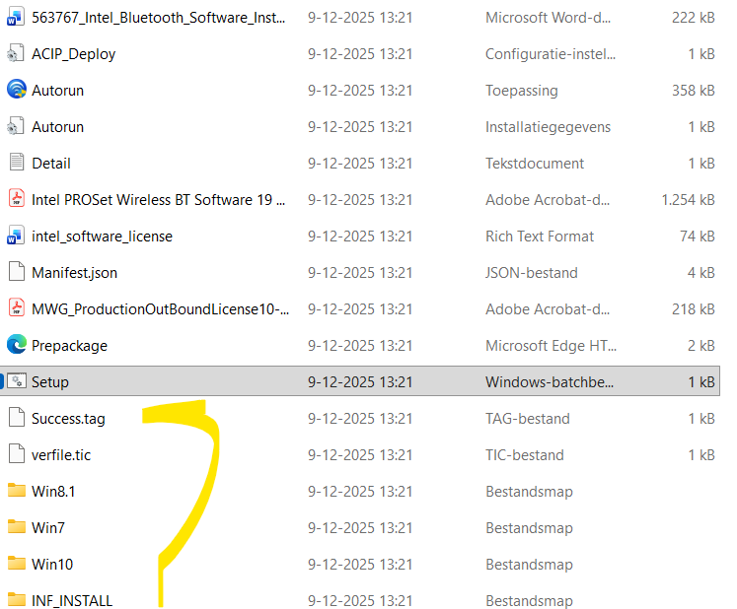The height and width of the screenshot is (609, 737).
Task: Click the Installatiegegevens type of second Autorun
Action: 548,127
